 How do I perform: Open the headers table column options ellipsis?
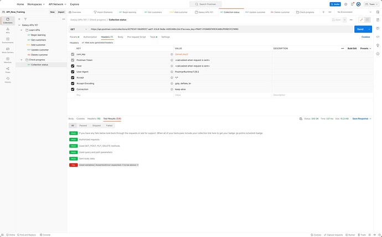343,49
